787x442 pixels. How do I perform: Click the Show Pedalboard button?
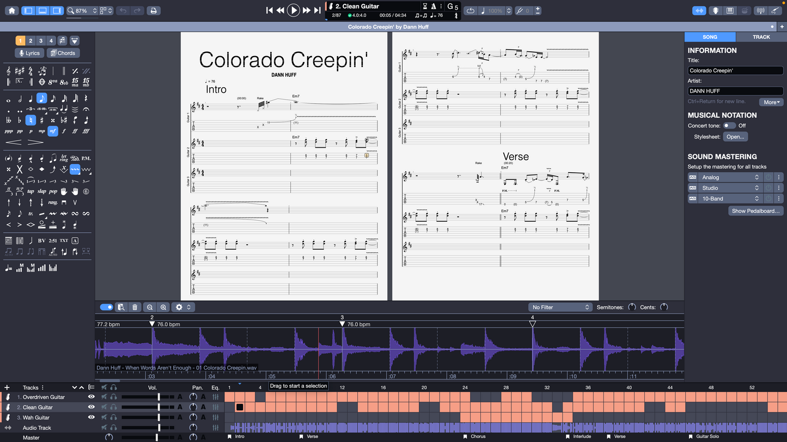tap(755, 210)
